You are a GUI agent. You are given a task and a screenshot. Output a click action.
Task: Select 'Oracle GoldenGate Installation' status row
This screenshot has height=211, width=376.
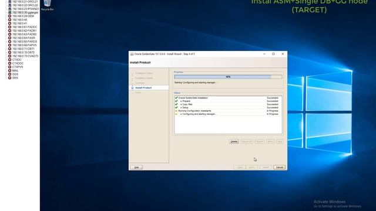(228, 98)
